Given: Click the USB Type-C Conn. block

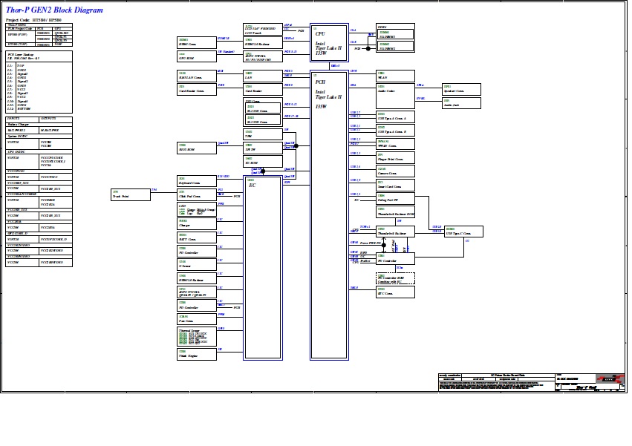Looking at the screenshot, I should click(463, 232).
